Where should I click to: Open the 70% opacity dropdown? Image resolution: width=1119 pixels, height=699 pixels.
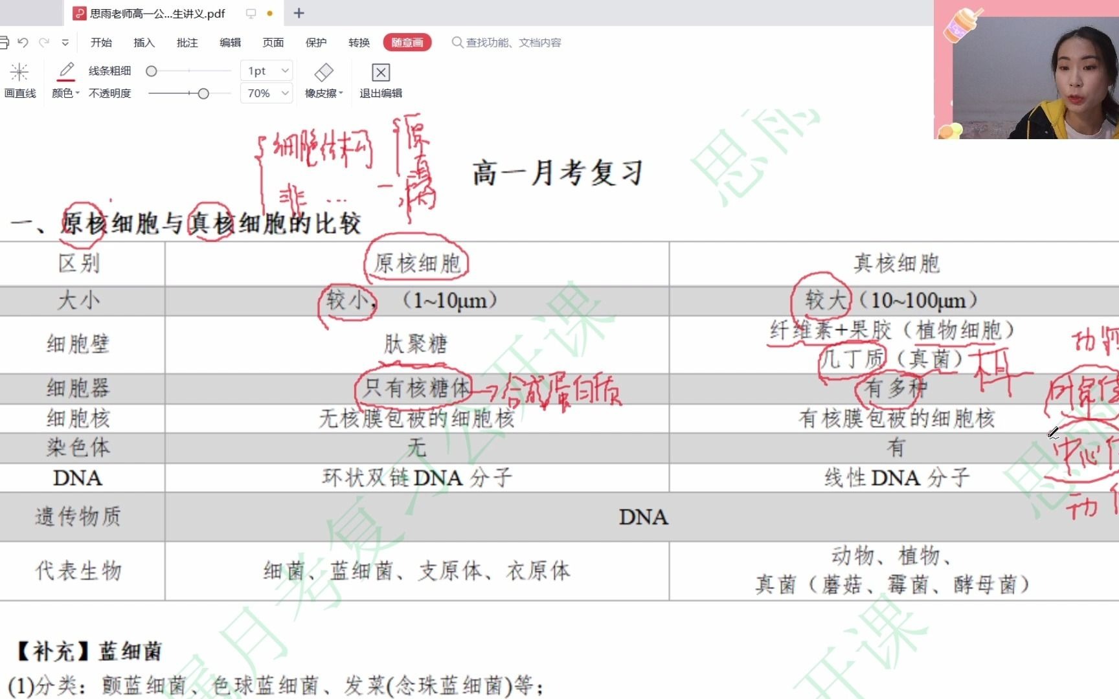266,93
